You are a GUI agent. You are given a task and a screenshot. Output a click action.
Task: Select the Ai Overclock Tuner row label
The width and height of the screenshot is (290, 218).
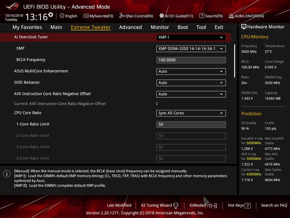pyautogui.click(x=31, y=37)
